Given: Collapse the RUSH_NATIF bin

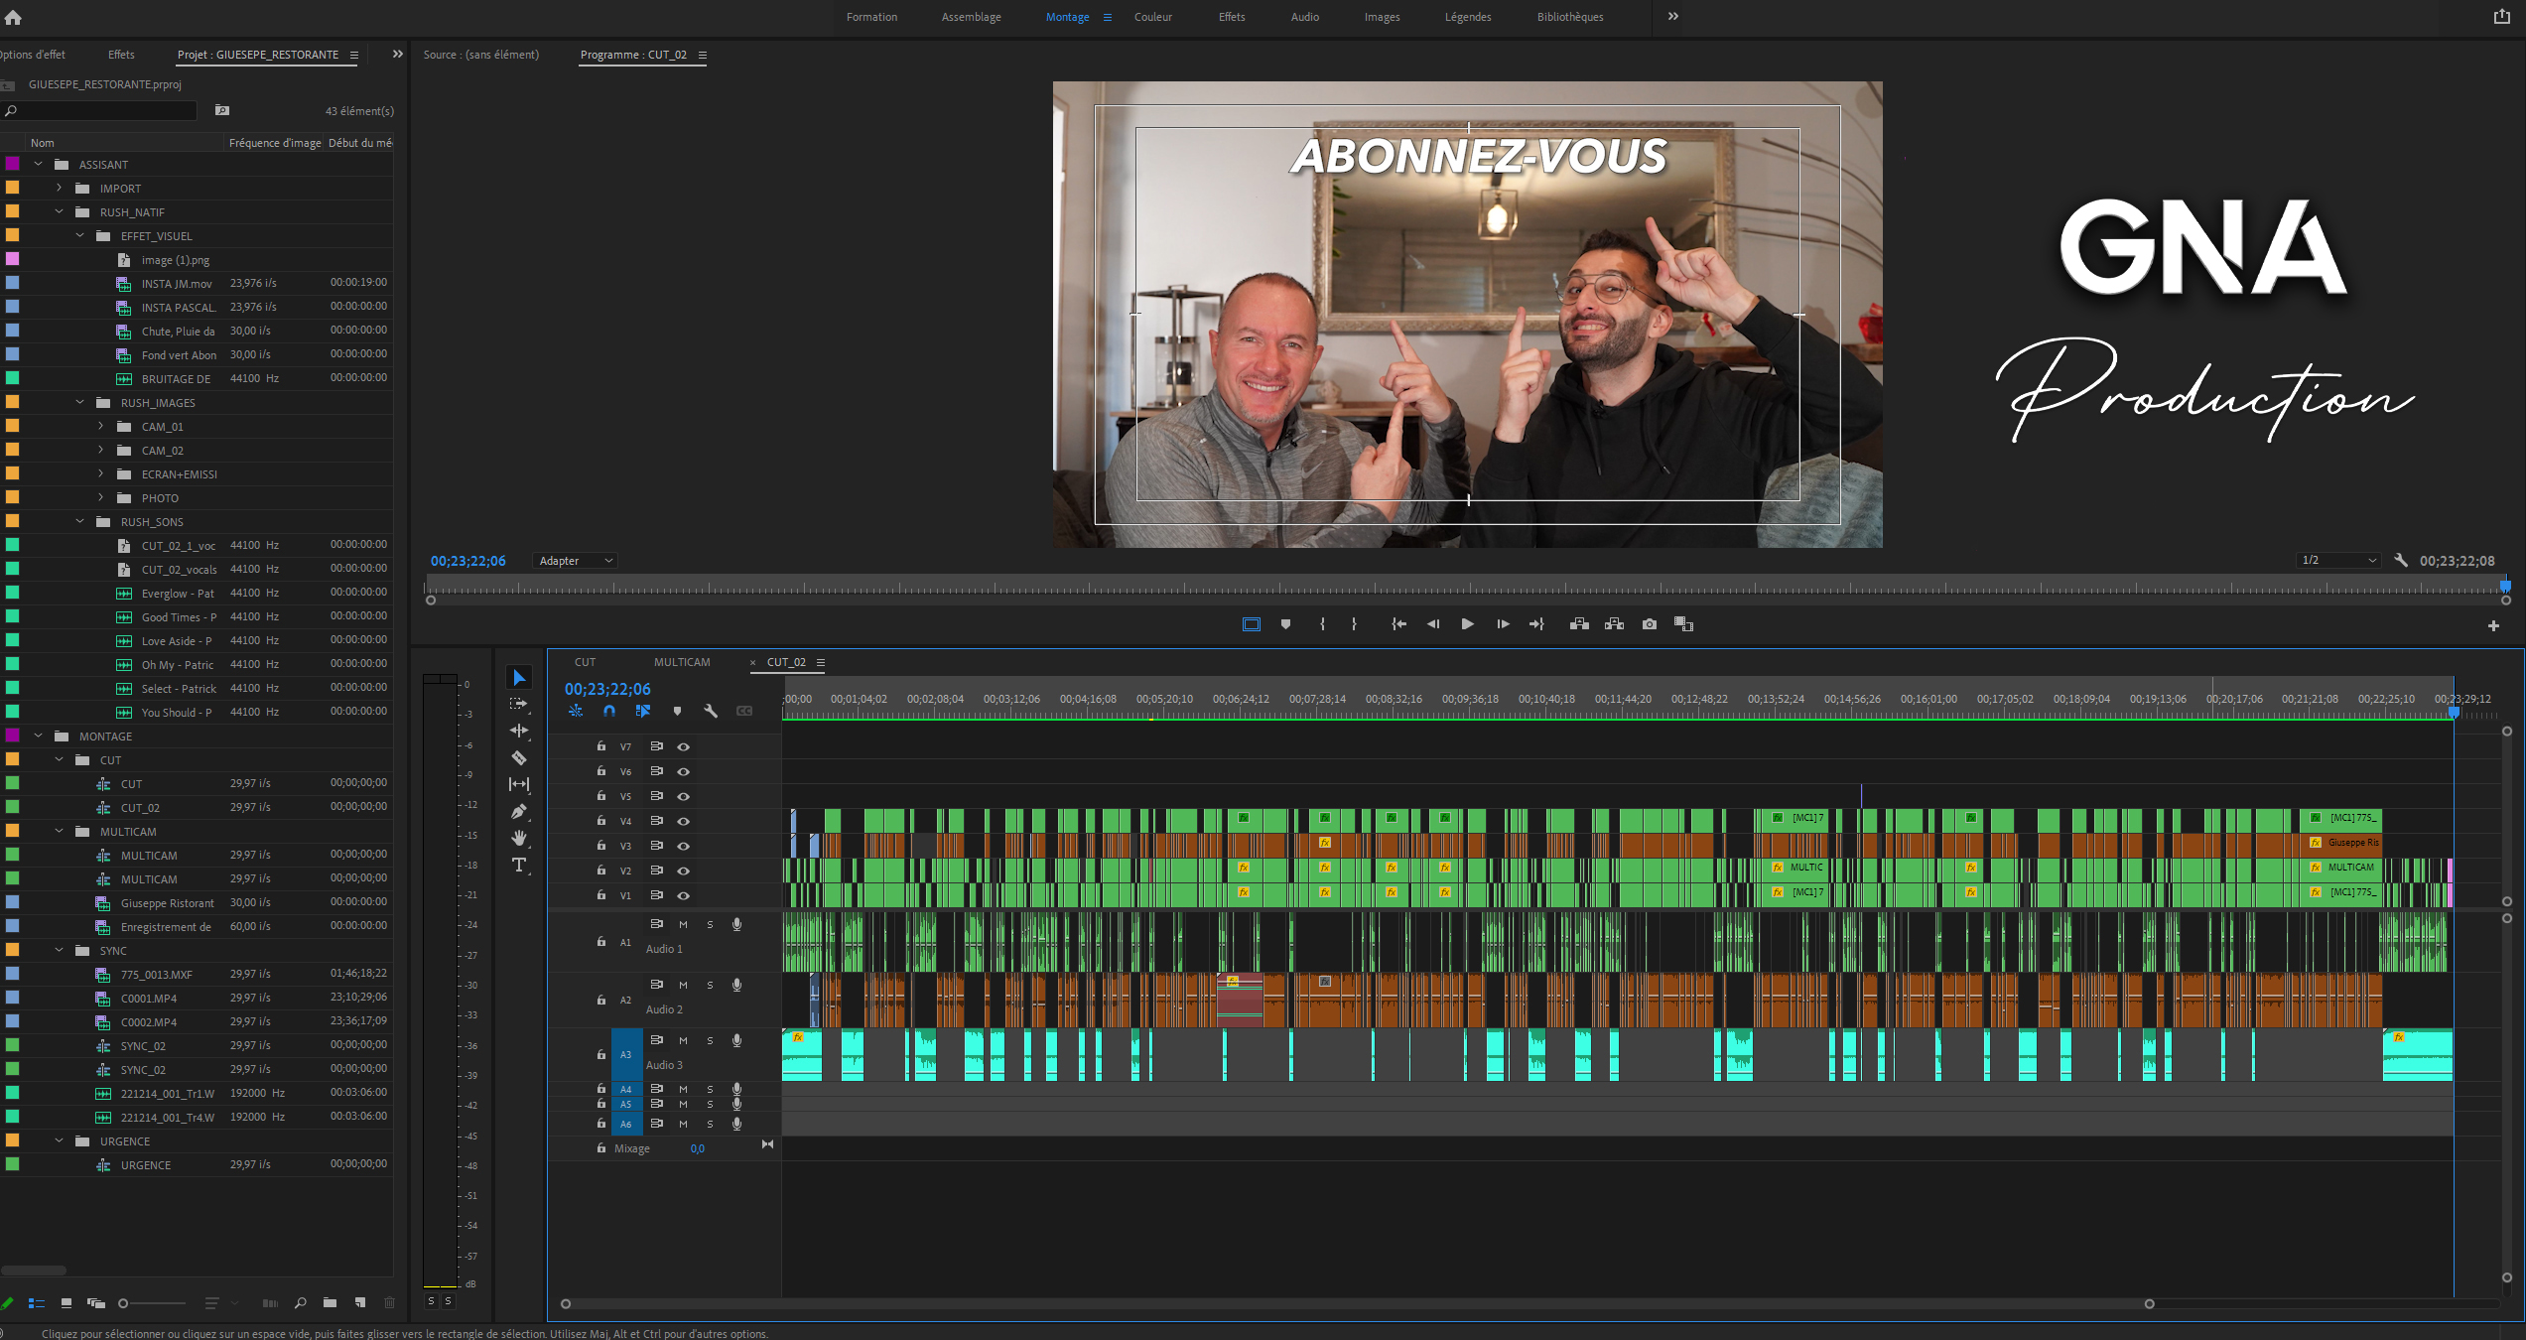Looking at the screenshot, I should (60, 212).
